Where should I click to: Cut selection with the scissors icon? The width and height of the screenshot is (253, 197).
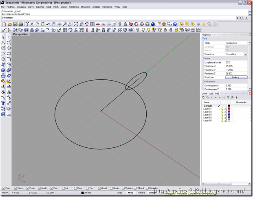tap(32, 24)
